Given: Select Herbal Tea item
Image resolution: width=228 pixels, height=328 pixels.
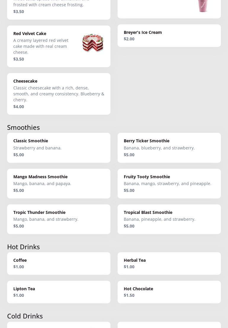Looking at the screenshot, I should click(169, 263).
